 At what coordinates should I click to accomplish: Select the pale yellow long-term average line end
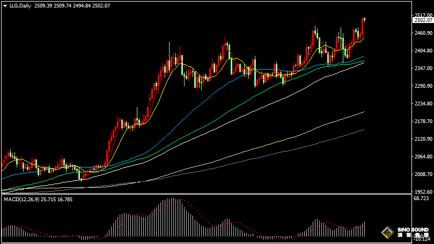363,112
